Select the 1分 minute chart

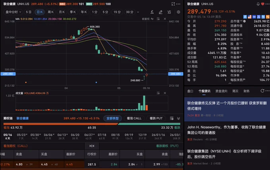pos(94,12)
